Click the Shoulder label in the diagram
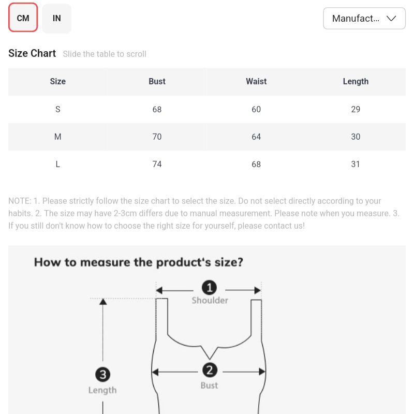This screenshot has width=414, height=414. [x=210, y=300]
